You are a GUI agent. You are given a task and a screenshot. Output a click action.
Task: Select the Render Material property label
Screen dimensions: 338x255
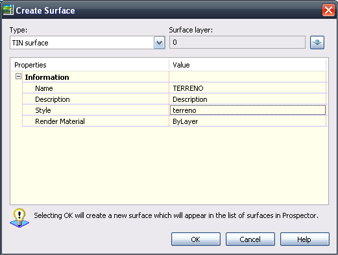tap(60, 121)
